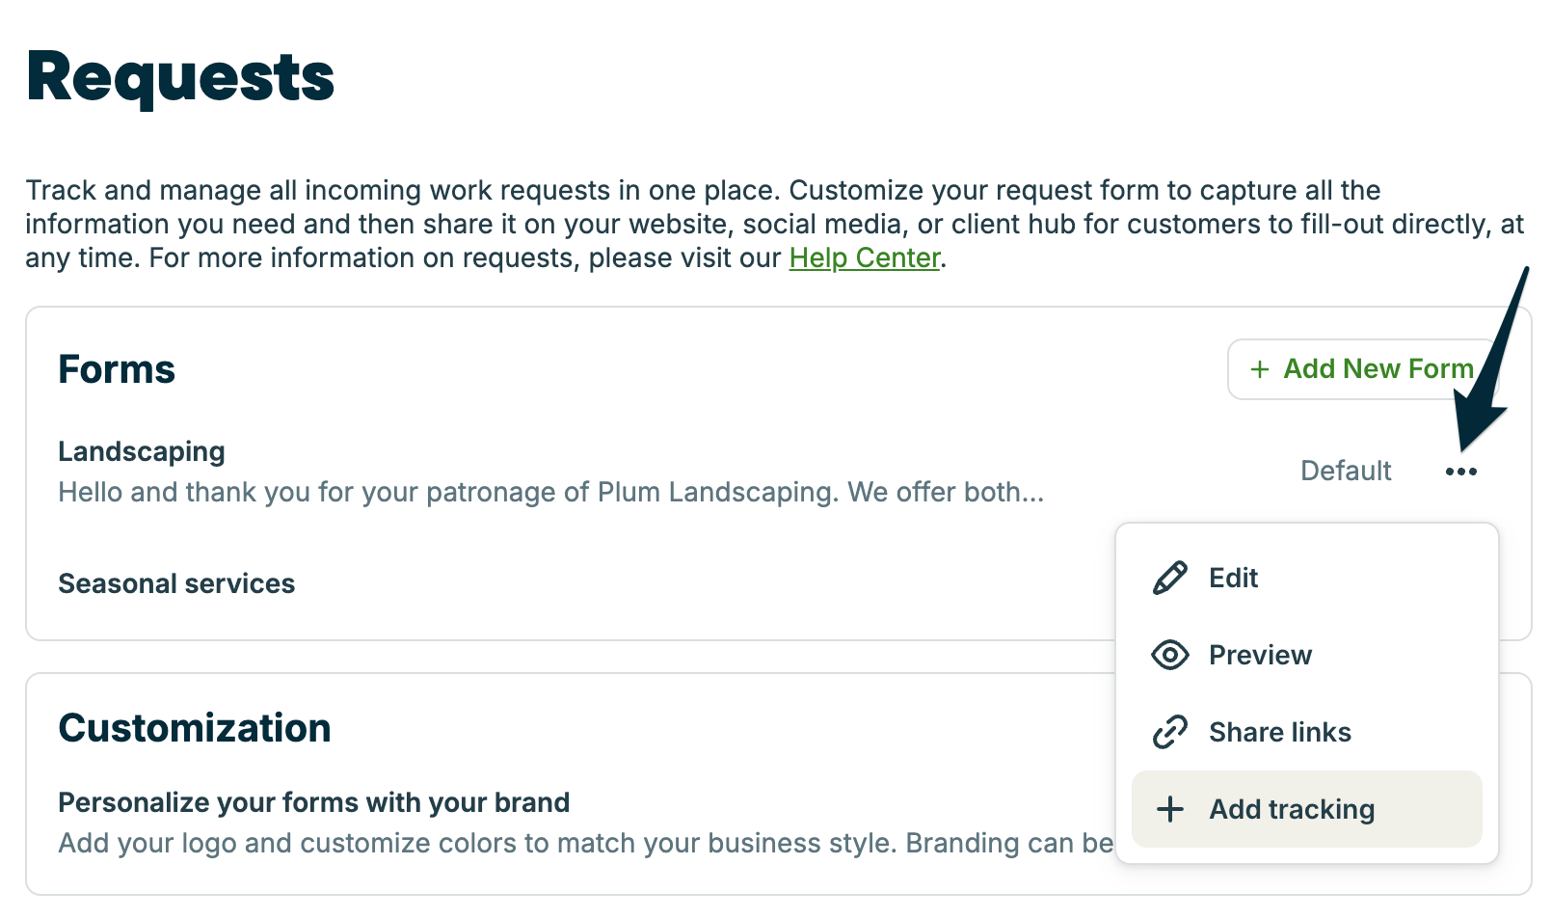1552x918 pixels.
Task: Click the pencil icon beside Edit
Action: coord(1169,578)
